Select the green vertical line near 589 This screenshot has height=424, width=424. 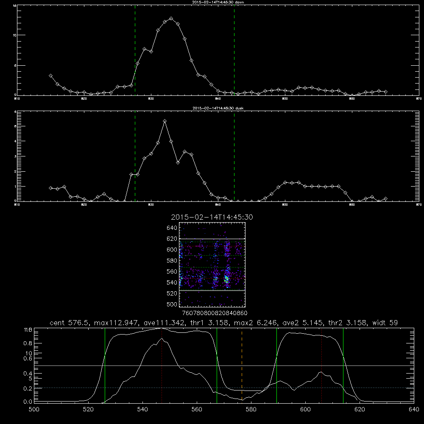pos(276,365)
